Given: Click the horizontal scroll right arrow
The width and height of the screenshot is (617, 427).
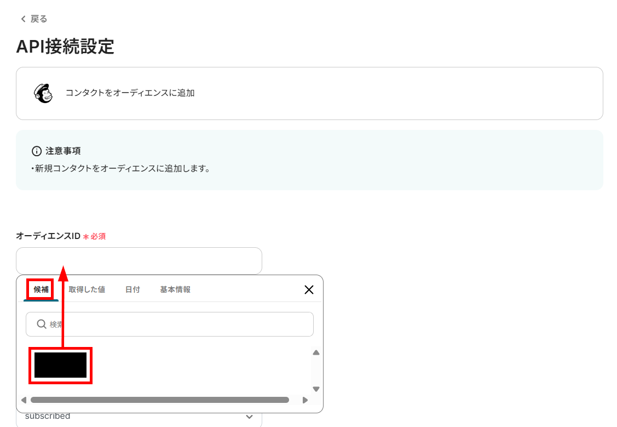Looking at the screenshot, I should (x=305, y=400).
